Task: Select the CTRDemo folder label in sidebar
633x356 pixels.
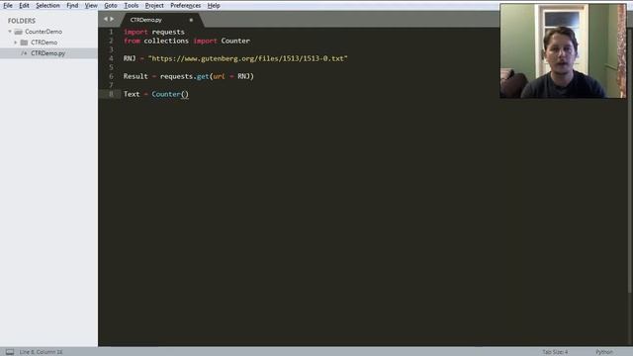Action: tap(44, 43)
